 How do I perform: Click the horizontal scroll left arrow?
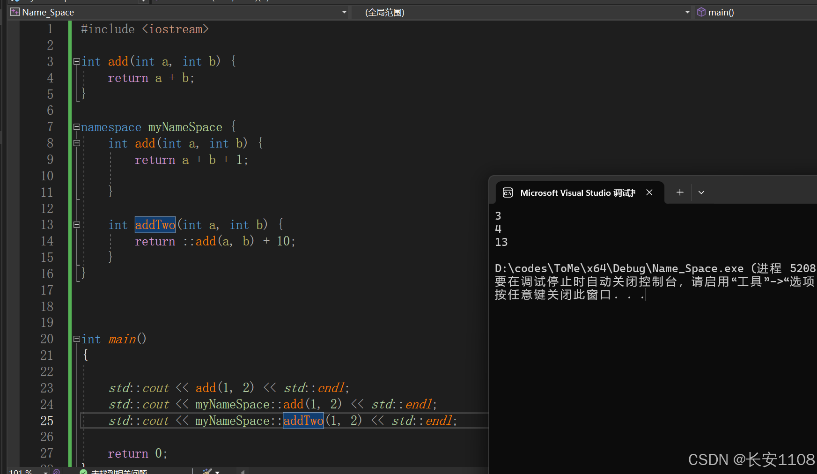click(243, 472)
